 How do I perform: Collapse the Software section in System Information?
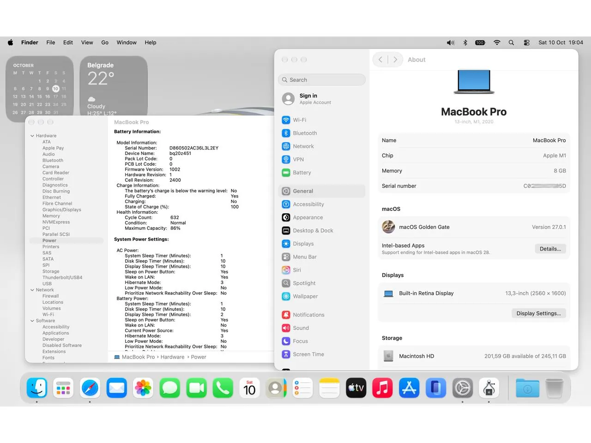point(32,321)
